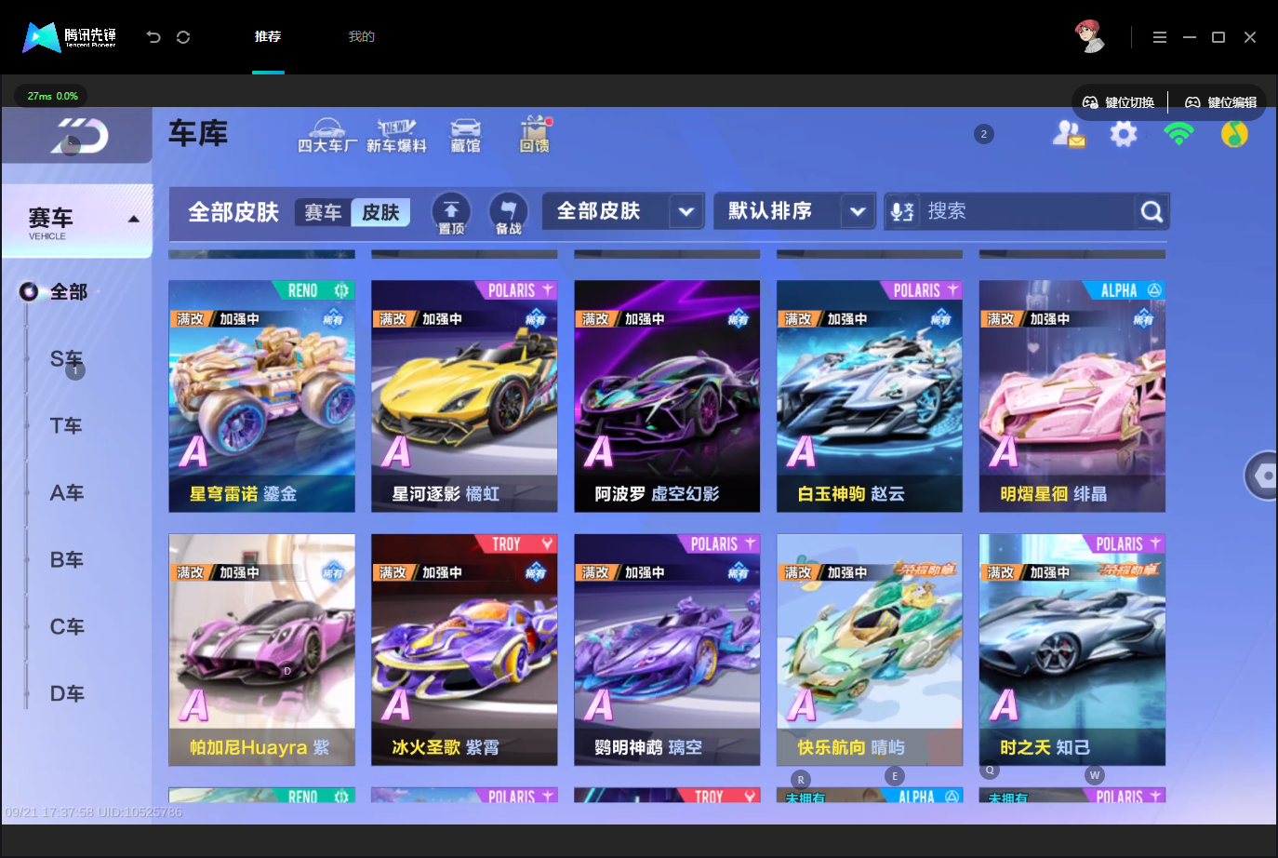The height and width of the screenshot is (858, 1278).
Task: Open the game settings gear
Action: [x=1124, y=135]
